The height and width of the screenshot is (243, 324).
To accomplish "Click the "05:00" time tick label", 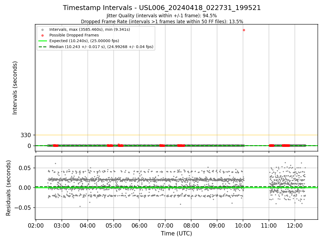I will coord(113,225).
